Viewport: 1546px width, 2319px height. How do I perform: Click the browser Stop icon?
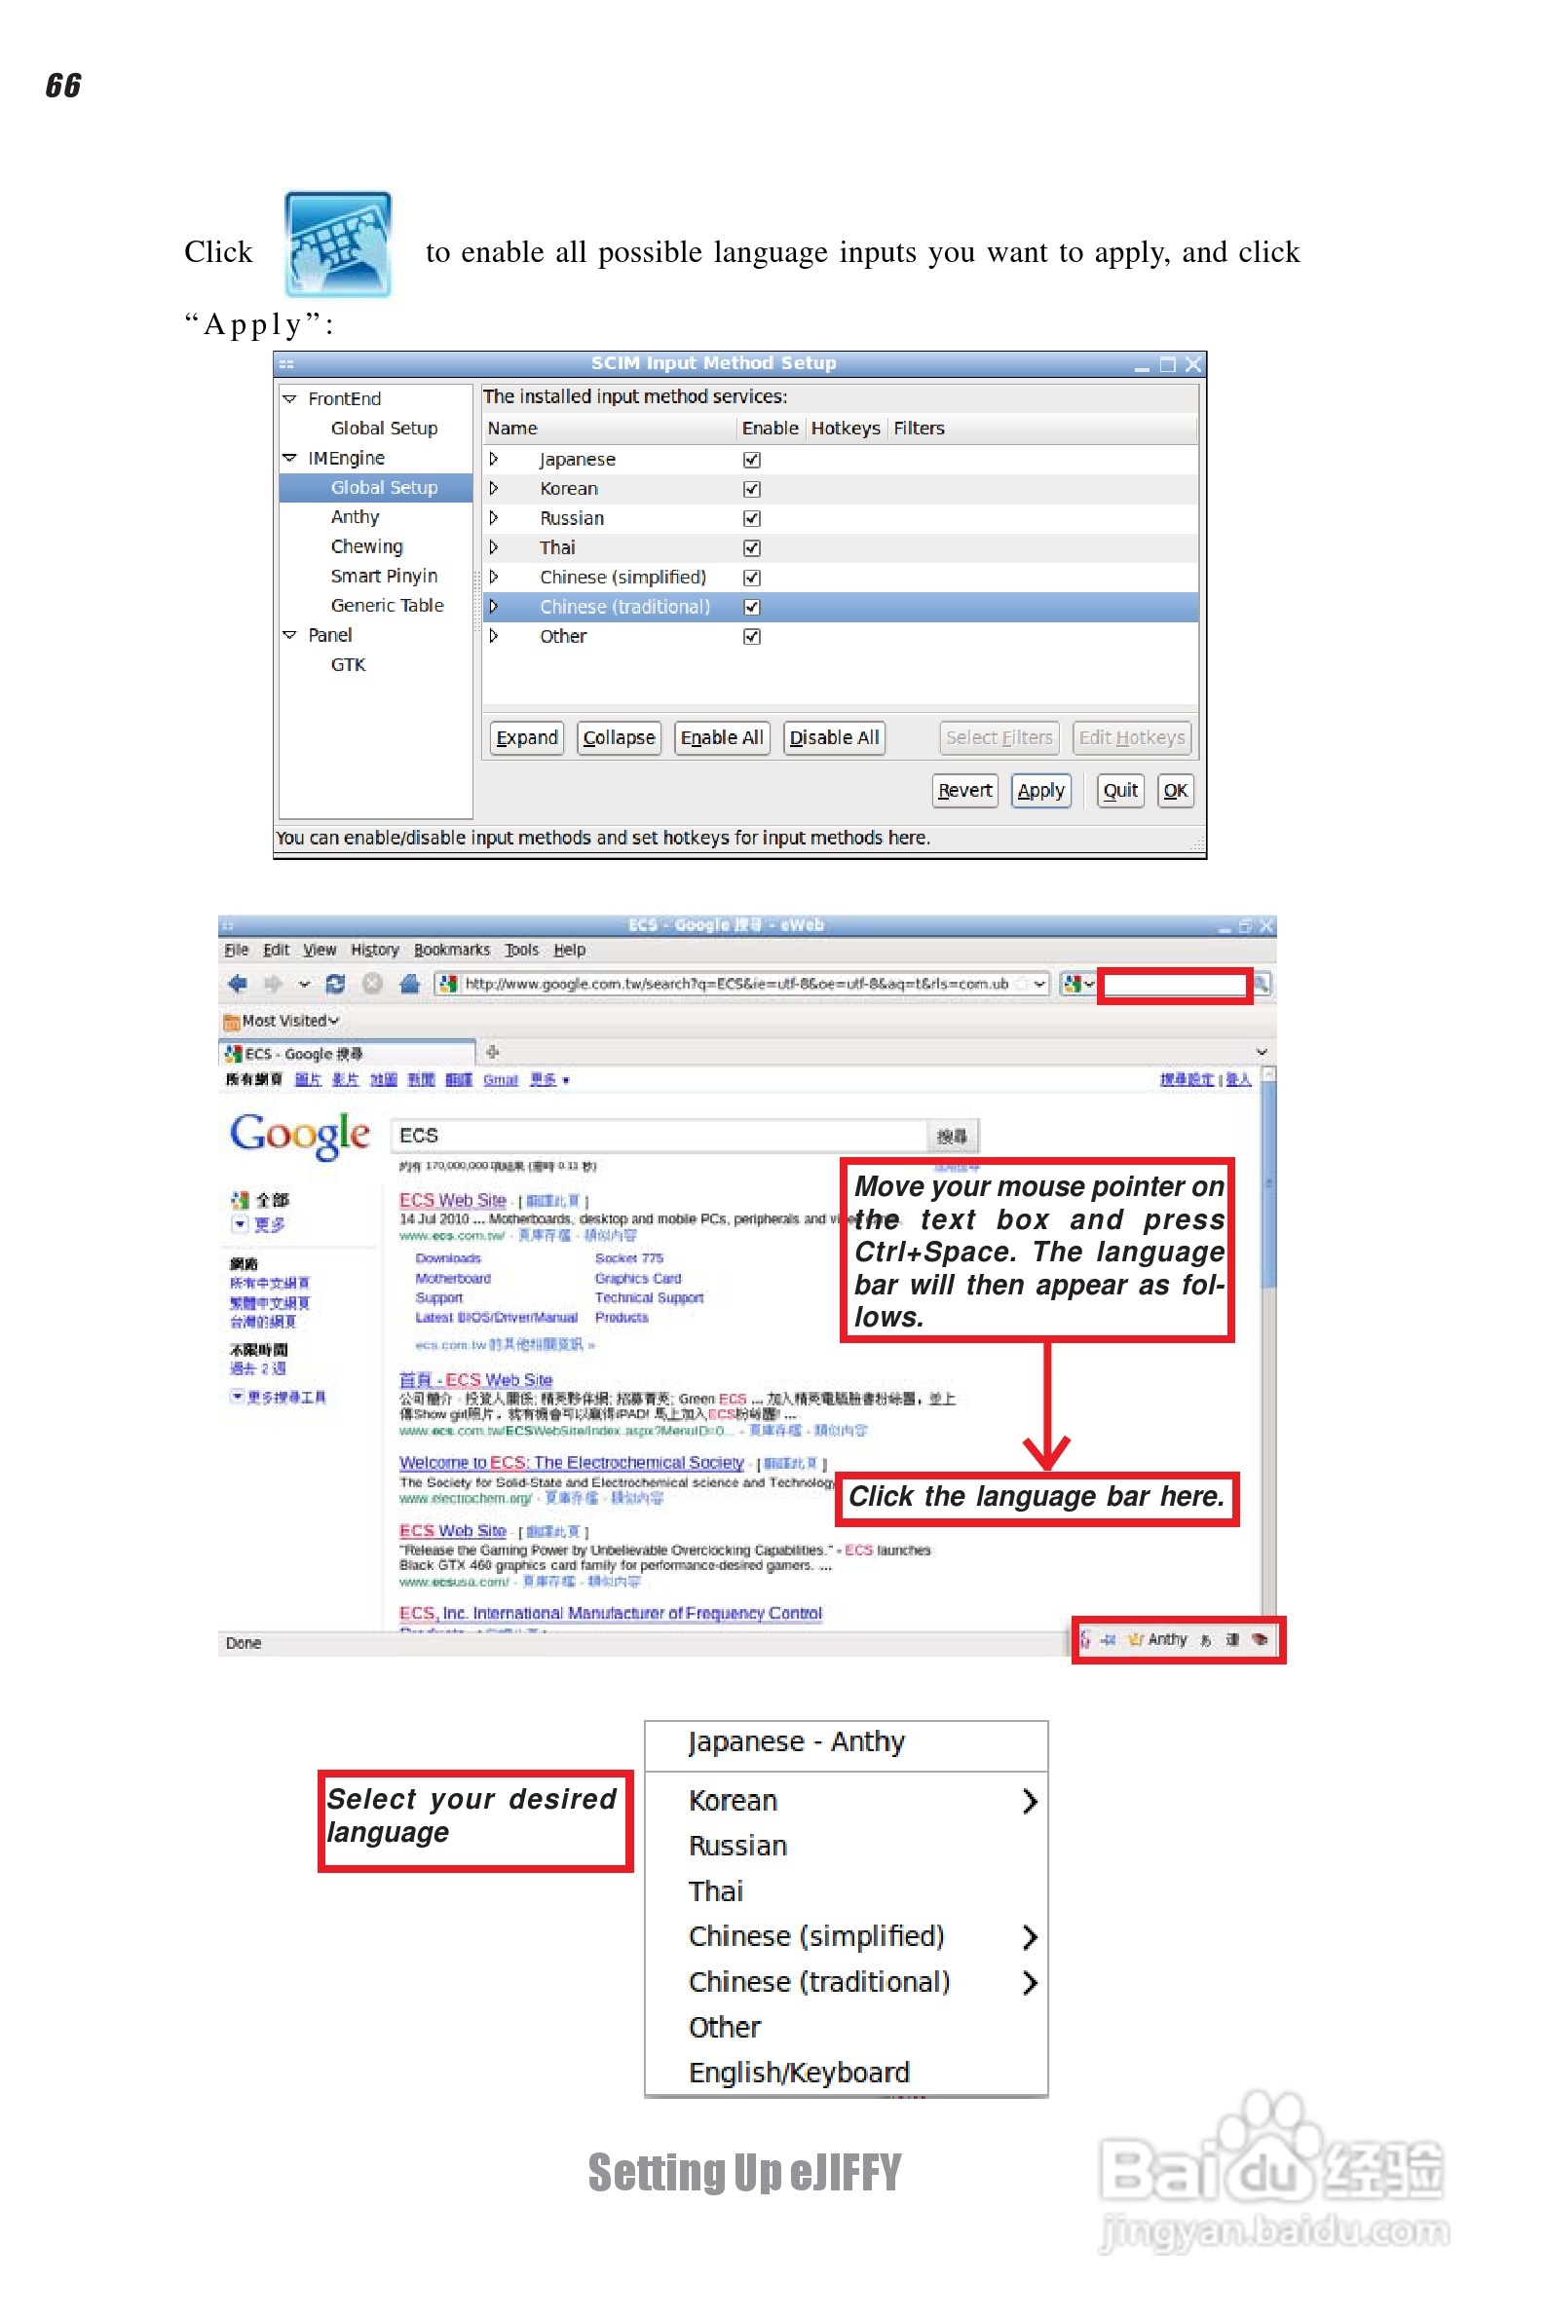pyautogui.click(x=373, y=984)
